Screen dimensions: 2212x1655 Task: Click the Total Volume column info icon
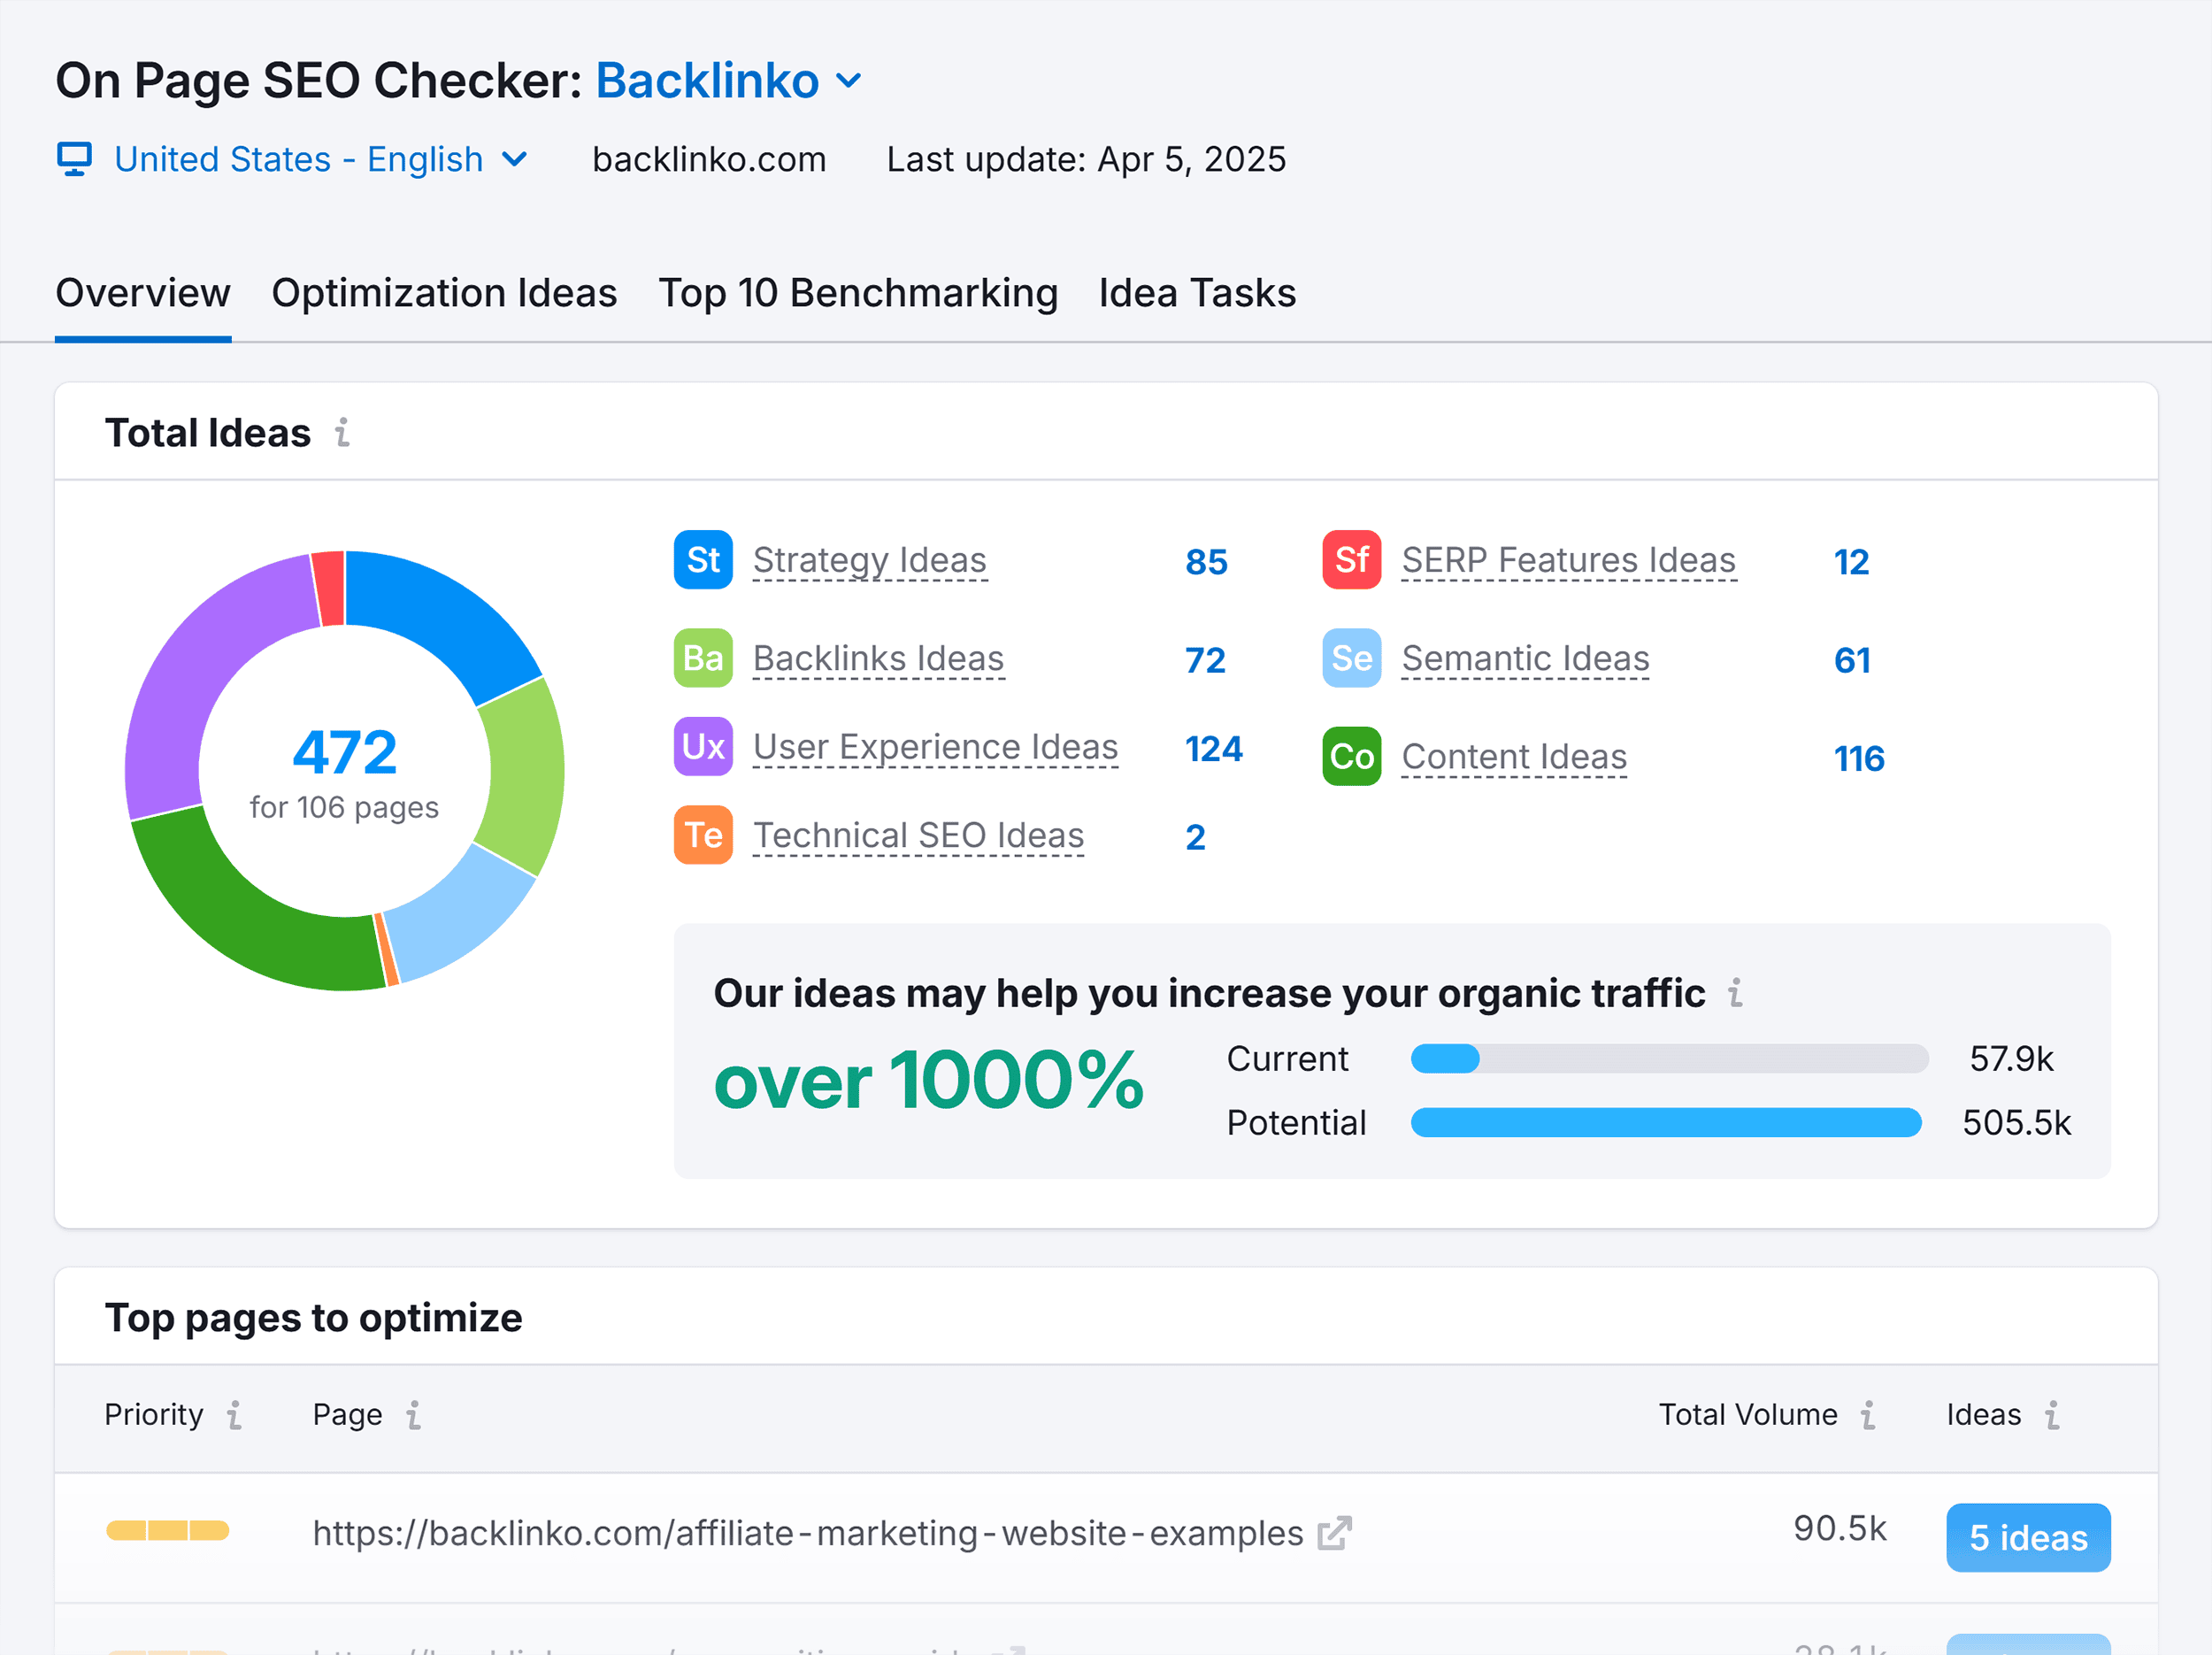click(x=1867, y=1415)
